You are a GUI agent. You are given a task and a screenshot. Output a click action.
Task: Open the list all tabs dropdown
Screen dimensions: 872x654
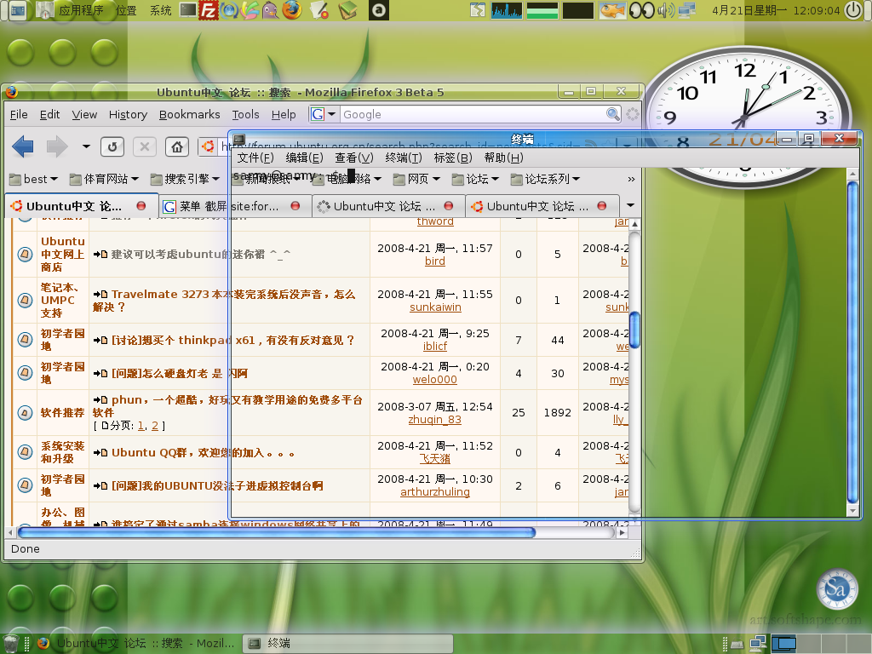click(x=631, y=206)
